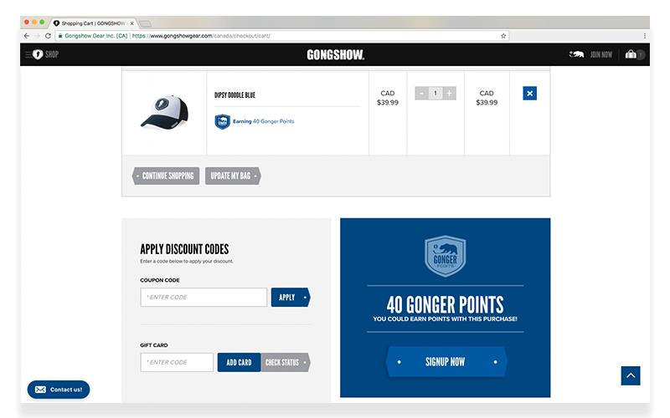This screenshot has height=418, width=670.
Task: Click the quantity field showing 1
Action: click(435, 93)
